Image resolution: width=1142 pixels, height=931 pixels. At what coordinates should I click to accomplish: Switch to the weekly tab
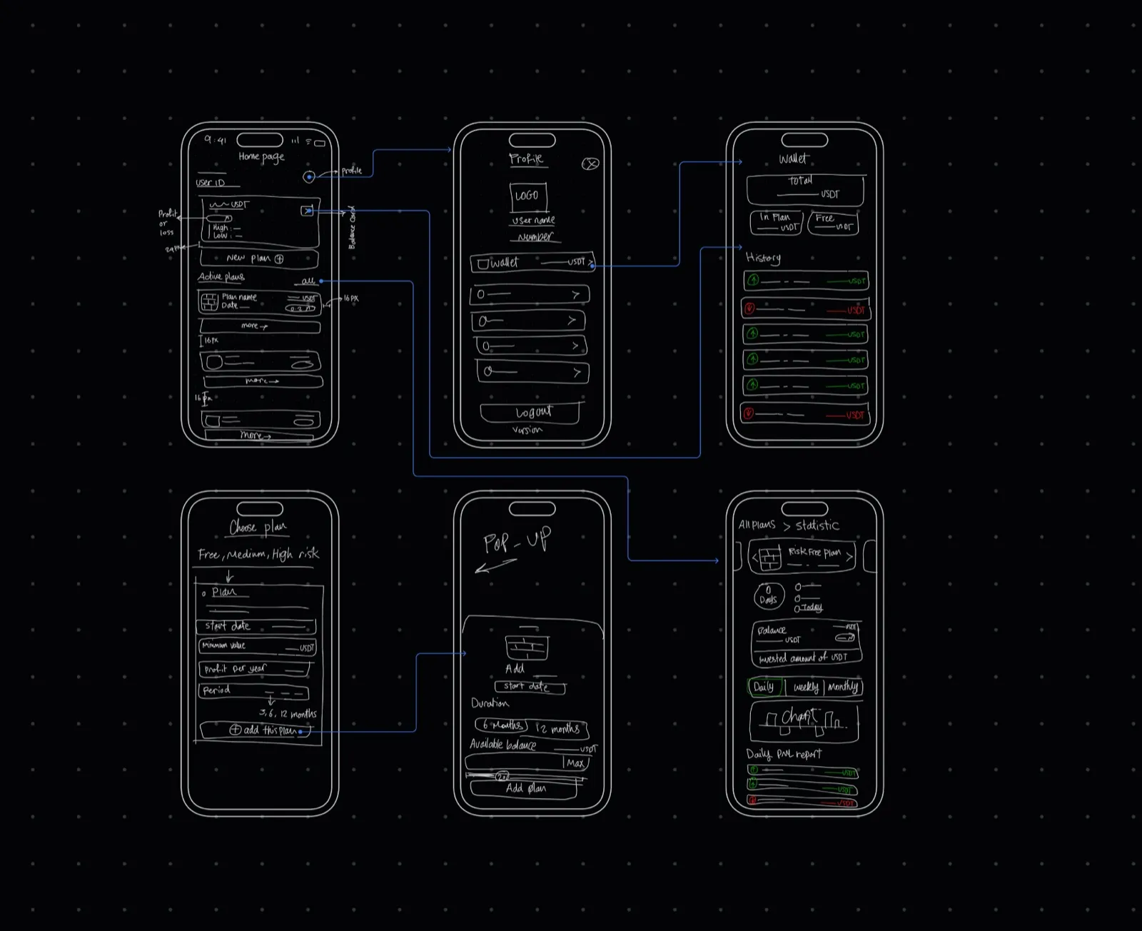coord(806,688)
